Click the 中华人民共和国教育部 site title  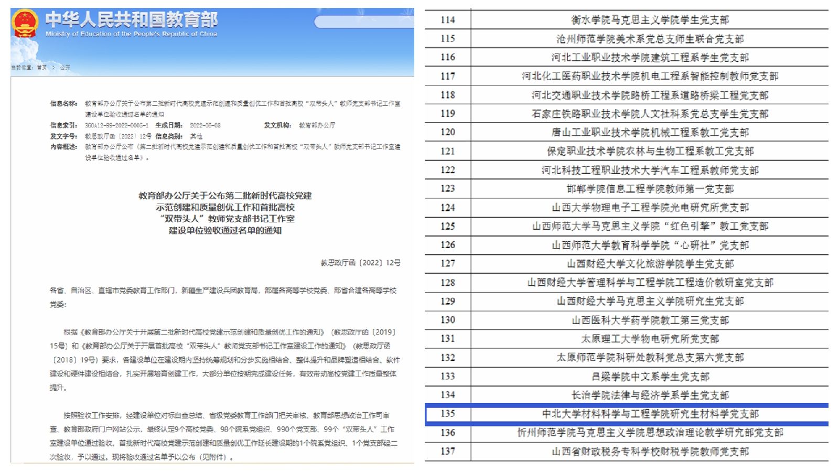(131, 19)
